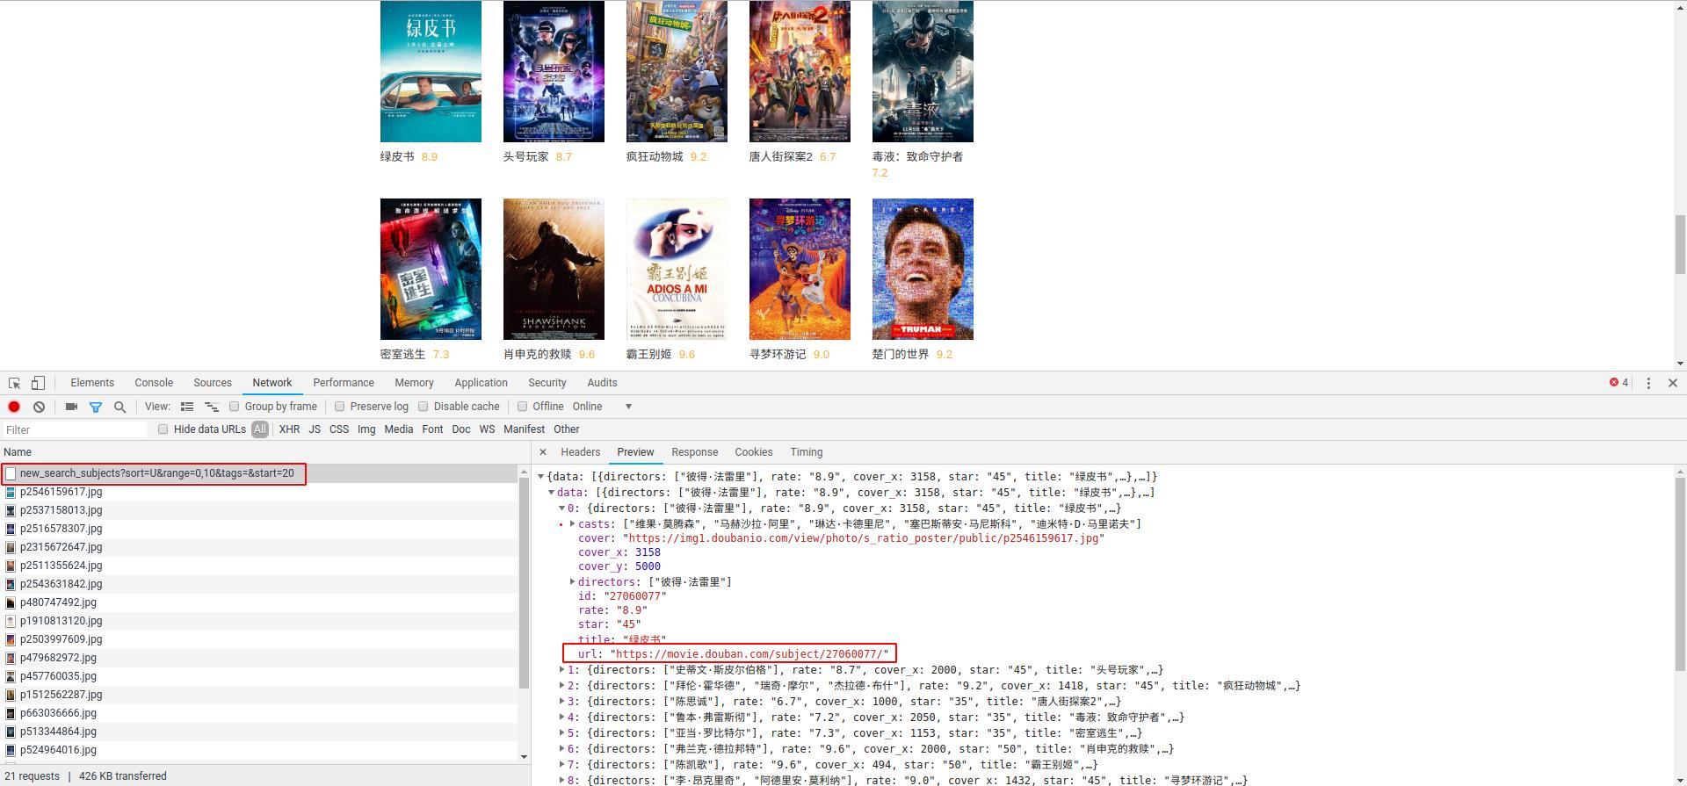Open the Timing tab of request
Viewport: 1687px width, 786px height.
[807, 452]
